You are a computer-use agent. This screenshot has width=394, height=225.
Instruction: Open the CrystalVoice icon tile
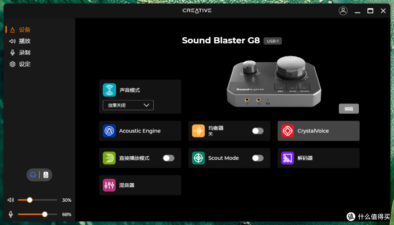coord(287,131)
